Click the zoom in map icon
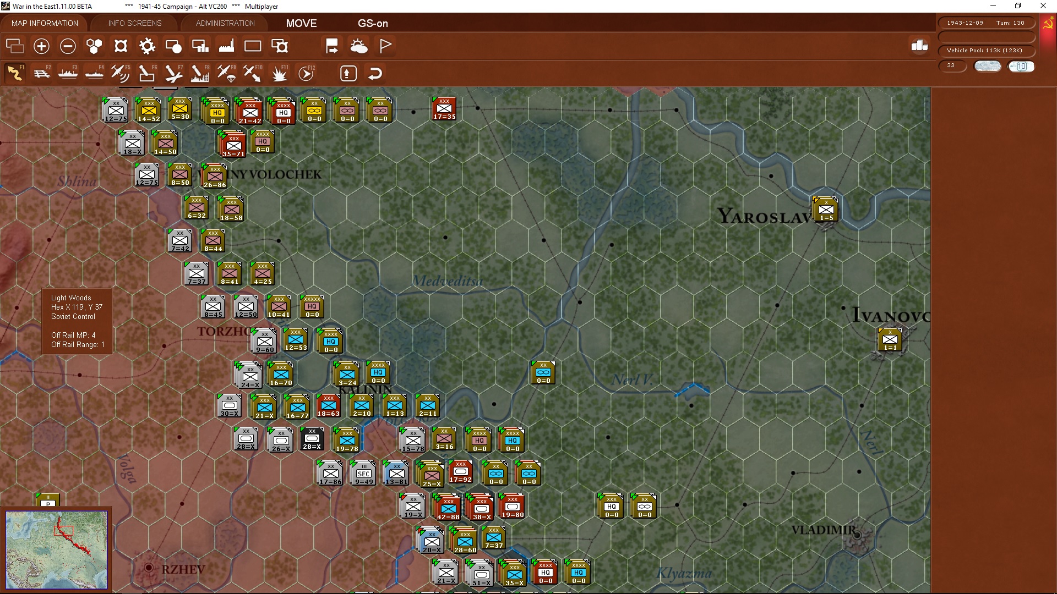The width and height of the screenshot is (1057, 594). pos(41,46)
